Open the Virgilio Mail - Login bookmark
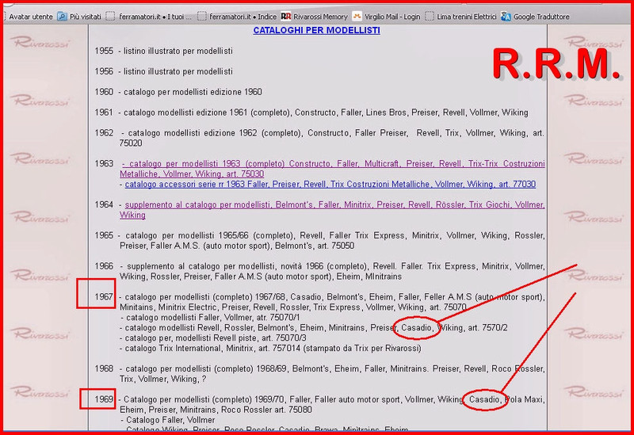This screenshot has width=634, height=435. pos(392,17)
